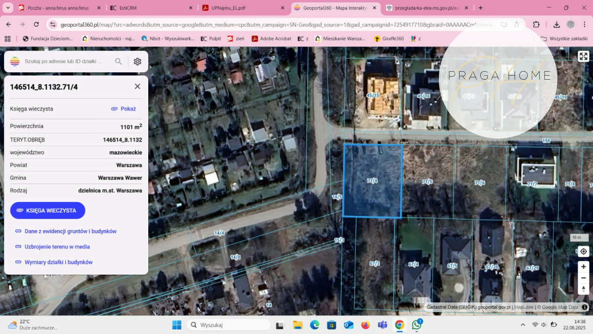Click the search magnifier icon
This screenshot has width=593, height=334.
click(119, 61)
